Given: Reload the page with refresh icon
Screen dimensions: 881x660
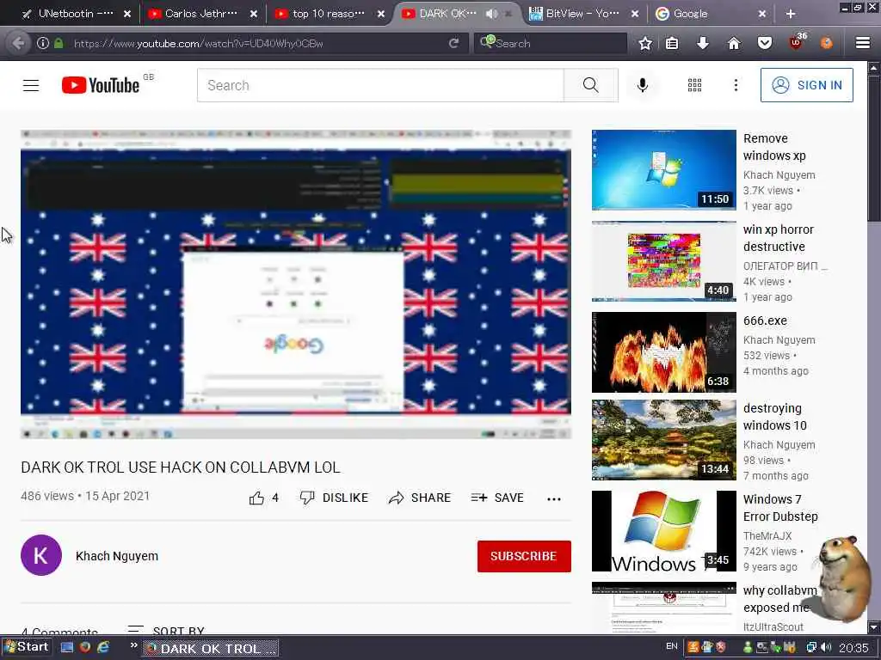Looking at the screenshot, I should [453, 43].
